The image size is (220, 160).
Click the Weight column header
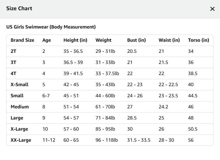coord(104,40)
